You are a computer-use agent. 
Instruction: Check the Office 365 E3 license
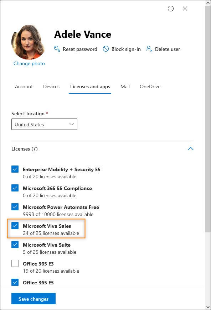15,263
